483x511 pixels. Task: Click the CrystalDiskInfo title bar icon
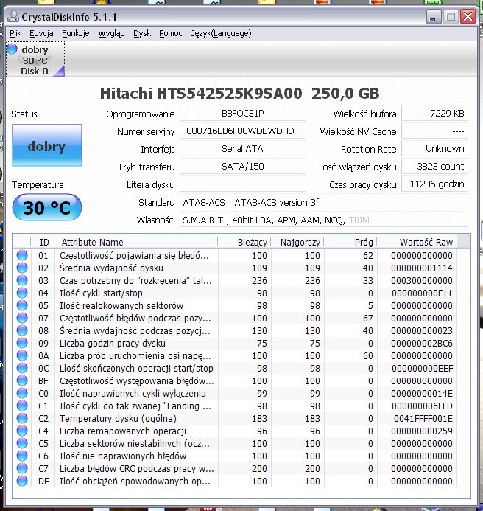[x=13, y=17]
